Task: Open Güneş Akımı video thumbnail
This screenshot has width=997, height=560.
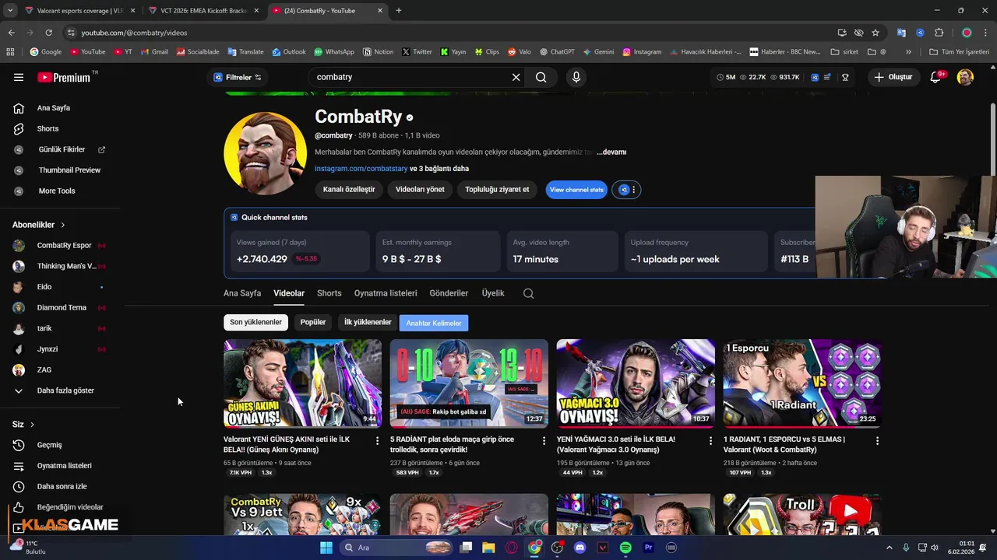Action: click(x=302, y=383)
